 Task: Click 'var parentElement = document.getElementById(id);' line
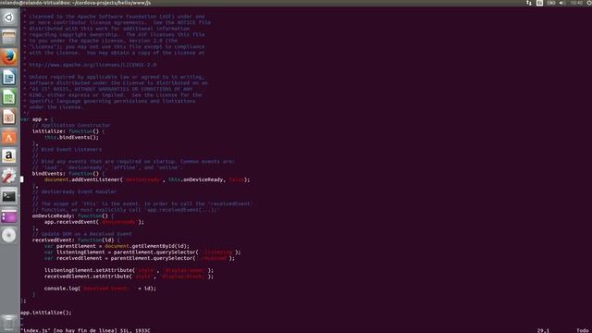tap(117, 246)
